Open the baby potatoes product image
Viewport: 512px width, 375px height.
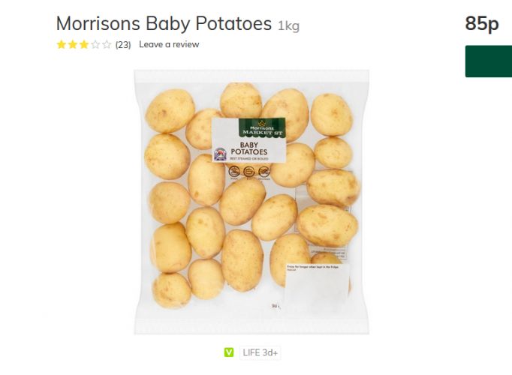(x=251, y=202)
